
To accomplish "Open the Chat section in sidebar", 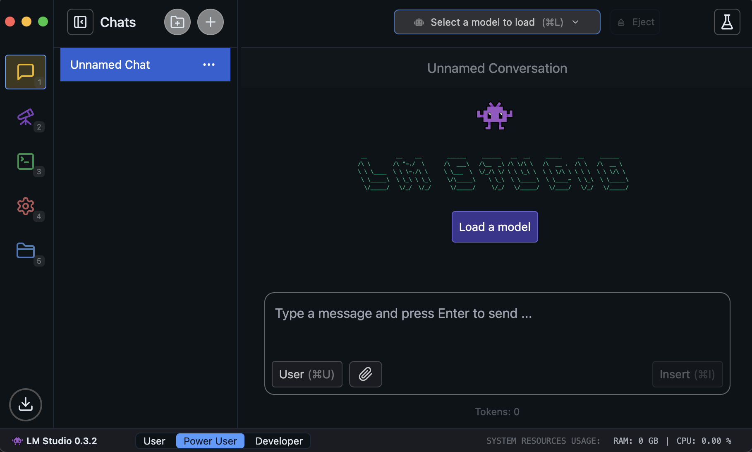I will click(x=26, y=72).
